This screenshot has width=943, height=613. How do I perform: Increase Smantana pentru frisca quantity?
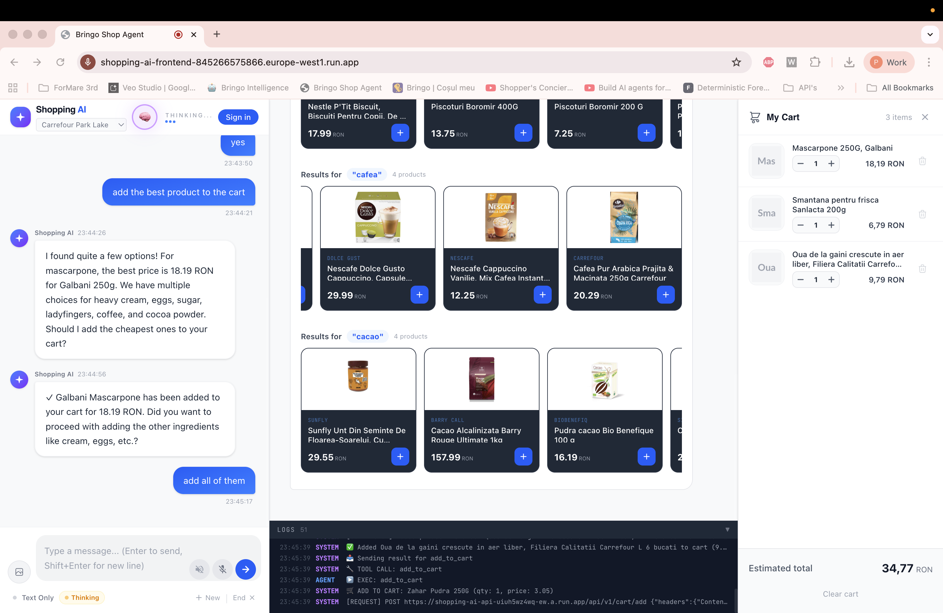[x=831, y=225]
